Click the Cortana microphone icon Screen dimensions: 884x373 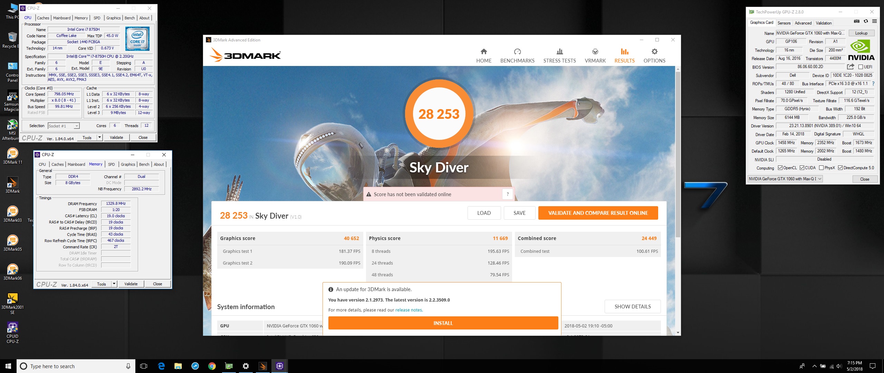pyautogui.click(x=128, y=366)
